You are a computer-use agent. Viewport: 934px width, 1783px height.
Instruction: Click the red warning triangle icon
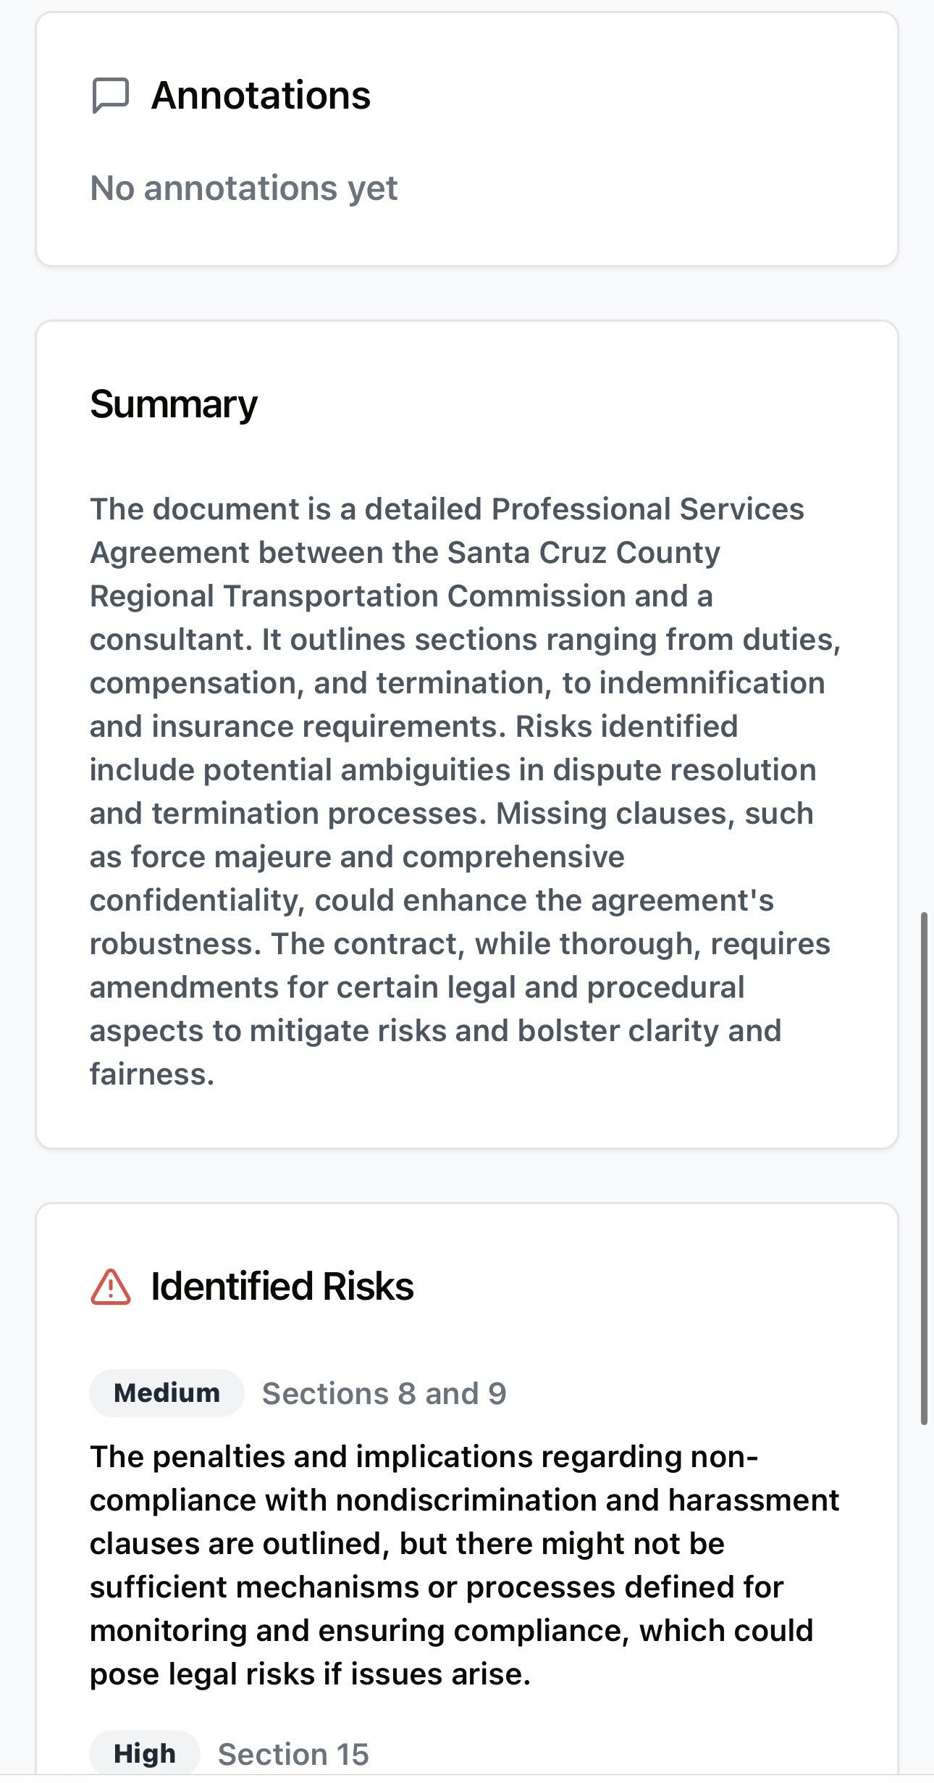click(110, 1287)
